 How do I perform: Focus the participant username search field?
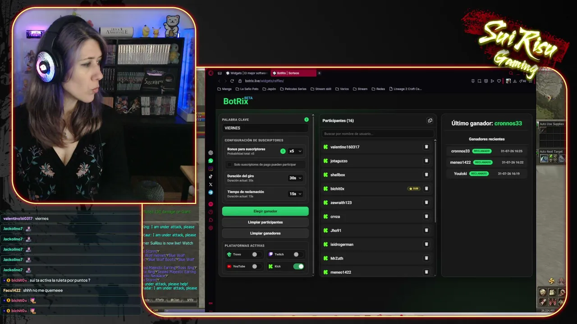tap(377, 134)
